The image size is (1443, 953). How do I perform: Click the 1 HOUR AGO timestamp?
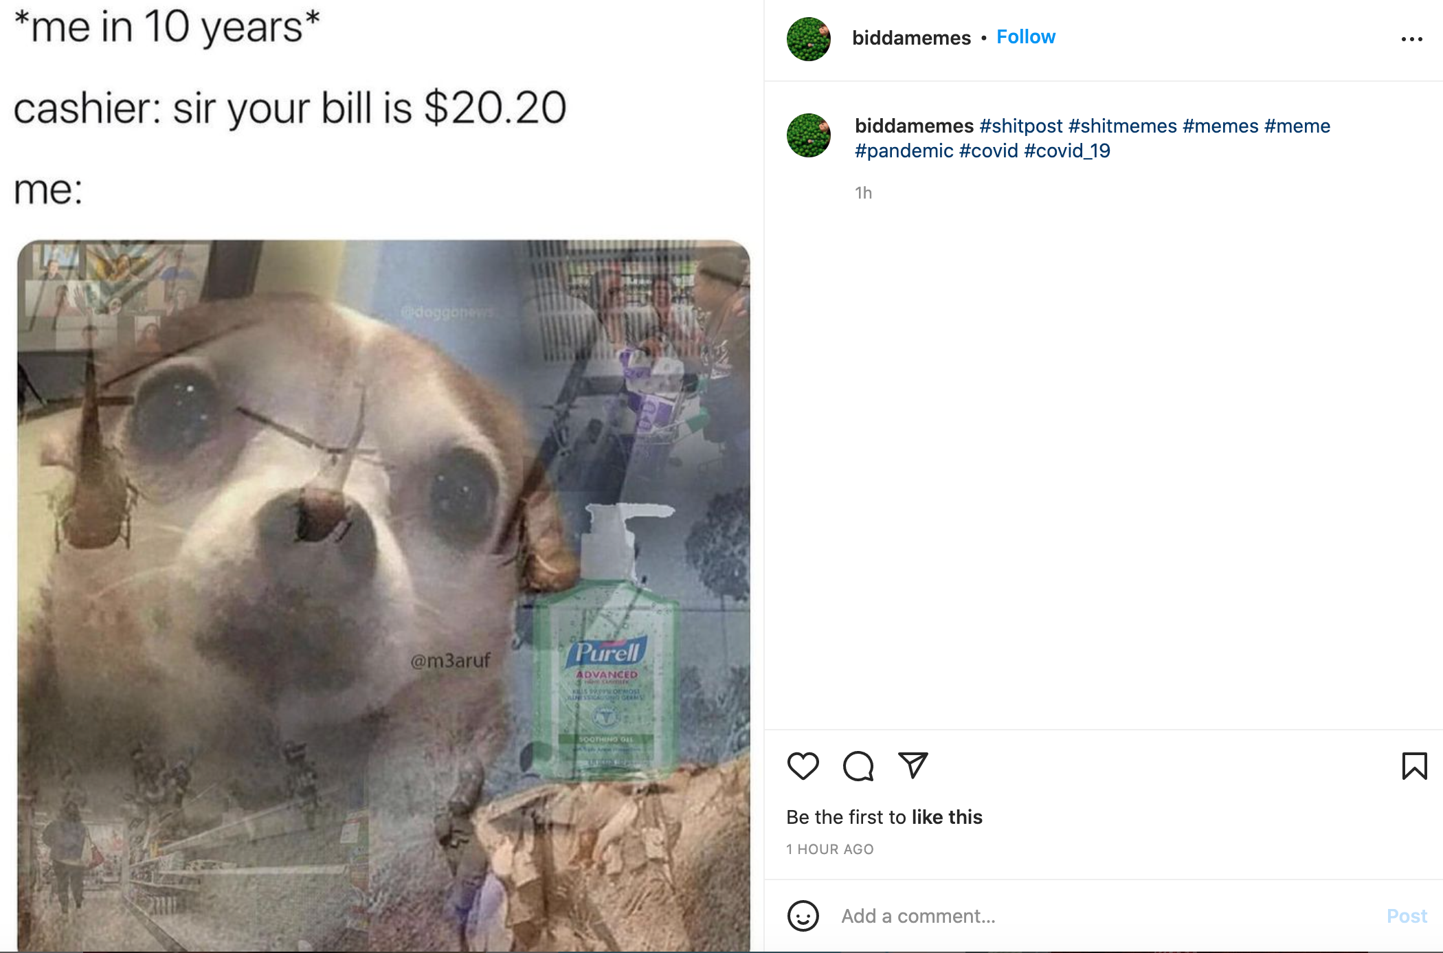830,849
